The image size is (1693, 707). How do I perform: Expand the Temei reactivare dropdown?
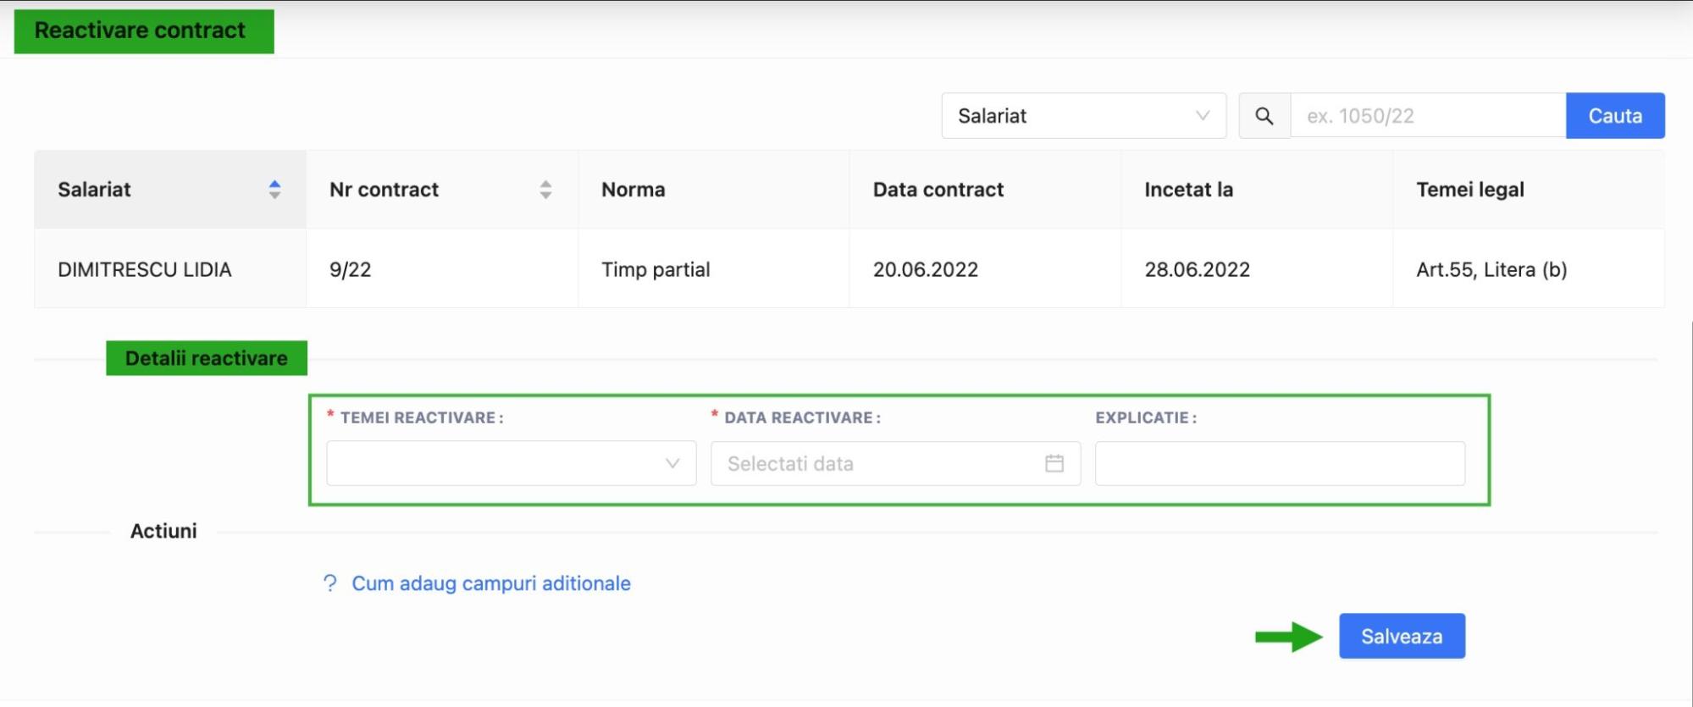tap(511, 463)
